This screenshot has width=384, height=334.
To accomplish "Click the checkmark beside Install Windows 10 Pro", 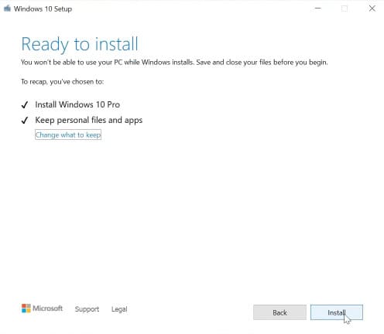I will click(25, 104).
